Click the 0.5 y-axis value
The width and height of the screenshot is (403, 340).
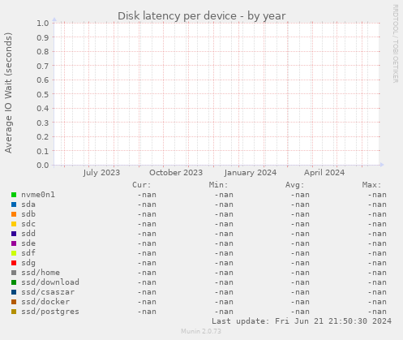(x=43, y=94)
